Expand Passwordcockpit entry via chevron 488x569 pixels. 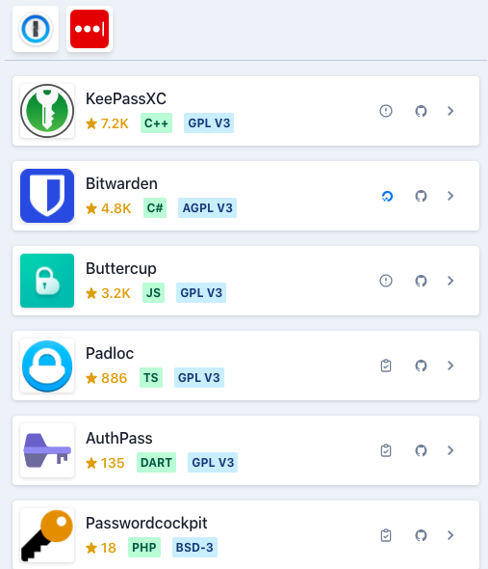point(450,535)
